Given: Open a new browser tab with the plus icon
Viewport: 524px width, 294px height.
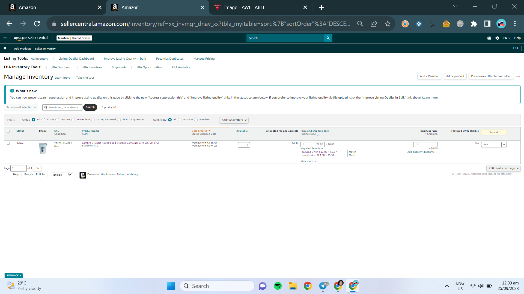Looking at the screenshot, I should click(321, 7).
